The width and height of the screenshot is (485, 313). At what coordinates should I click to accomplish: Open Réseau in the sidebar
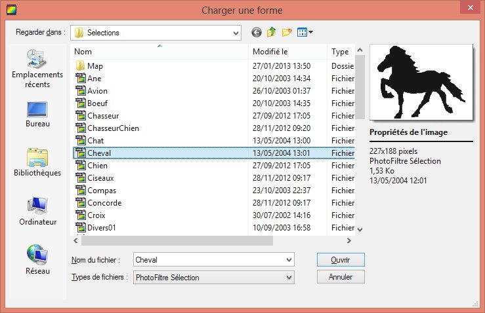point(37,259)
